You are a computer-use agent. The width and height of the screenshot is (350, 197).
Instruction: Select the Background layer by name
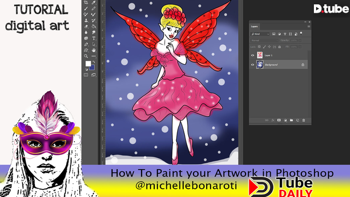pos(271,65)
